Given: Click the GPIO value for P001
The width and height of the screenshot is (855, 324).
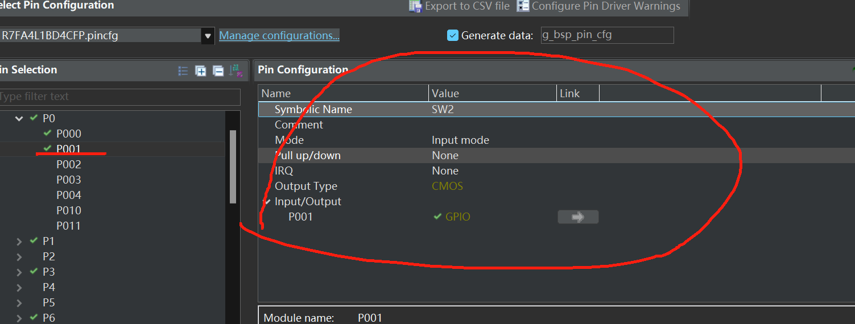Looking at the screenshot, I should [458, 217].
